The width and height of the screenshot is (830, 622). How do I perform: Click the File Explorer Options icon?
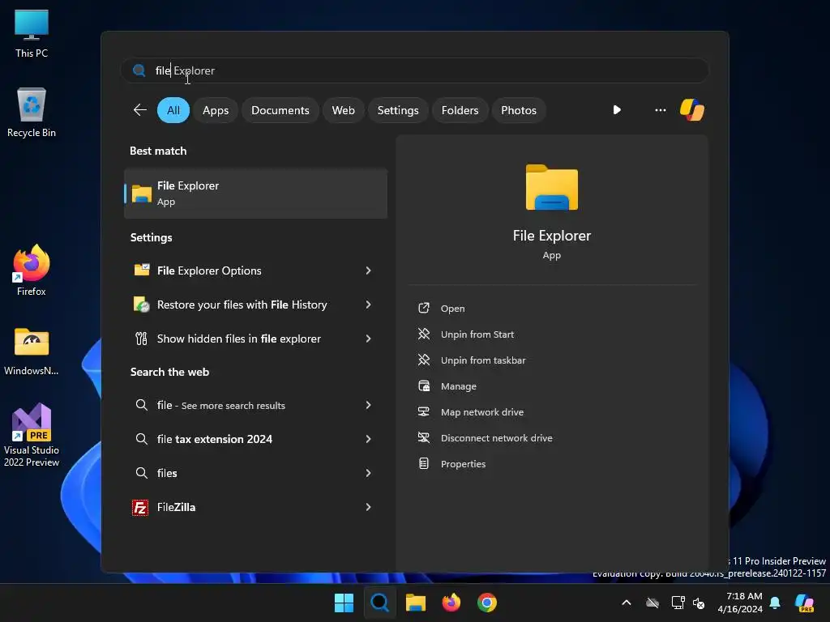coord(141,271)
